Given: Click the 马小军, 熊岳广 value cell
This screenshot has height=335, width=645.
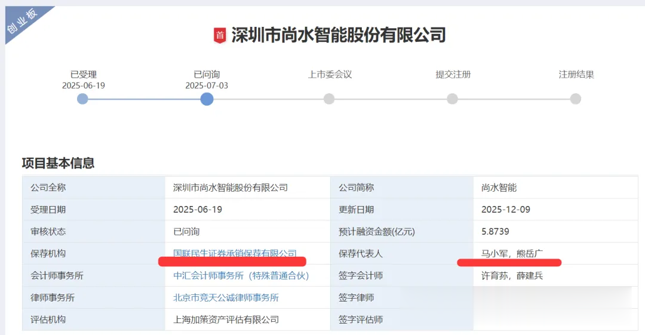Looking at the screenshot, I should tap(556, 254).
